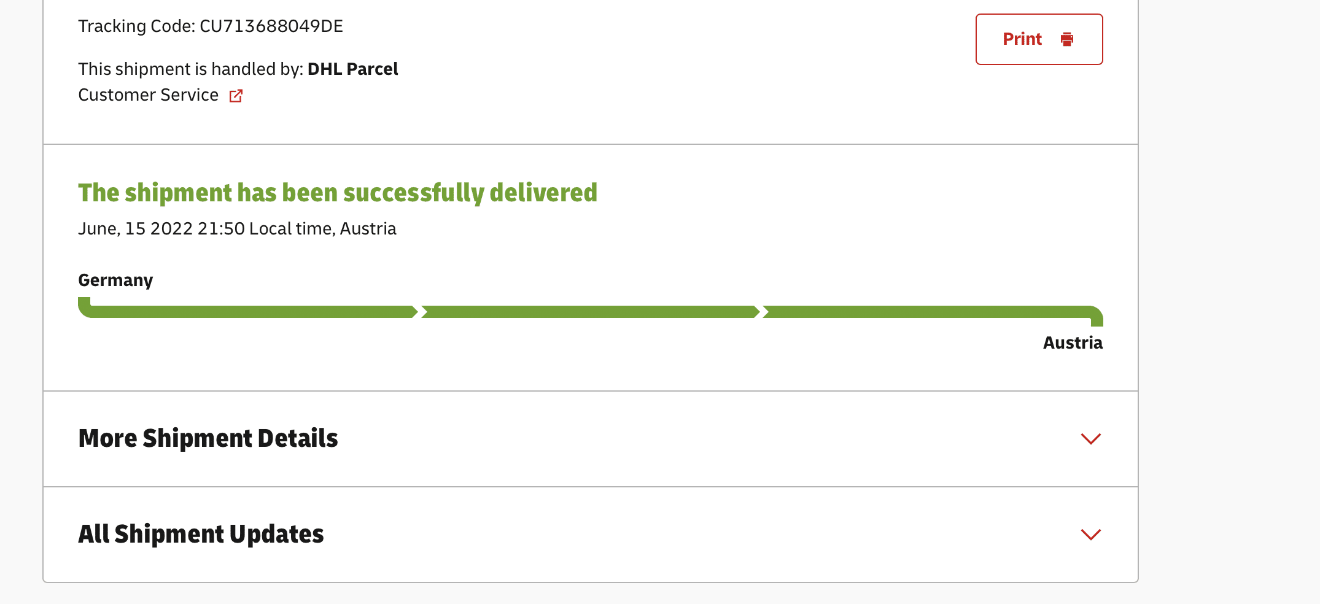Click first segment of delivery progress bar
Image resolution: width=1320 pixels, height=604 pixels.
pos(249,312)
